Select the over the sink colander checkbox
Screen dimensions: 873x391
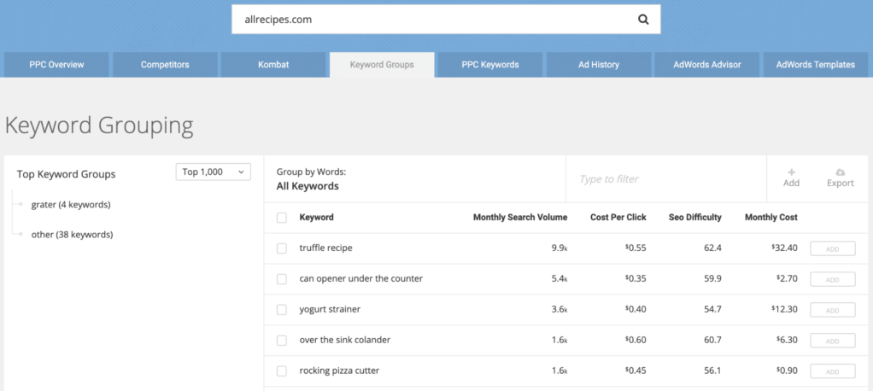click(x=282, y=341)
